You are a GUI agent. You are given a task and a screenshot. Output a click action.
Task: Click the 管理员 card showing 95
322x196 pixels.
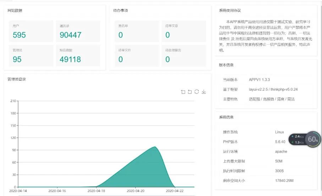click(31, 55)
